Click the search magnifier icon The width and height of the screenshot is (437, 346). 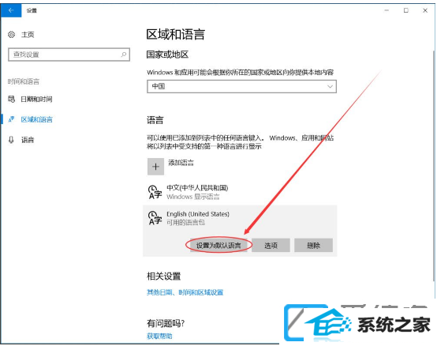(124, 55)
